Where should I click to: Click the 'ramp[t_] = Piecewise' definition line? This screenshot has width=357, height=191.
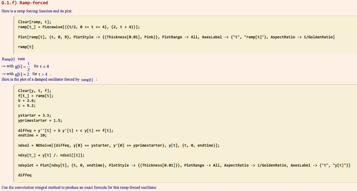pyautogui.click(x=79, y=27)
